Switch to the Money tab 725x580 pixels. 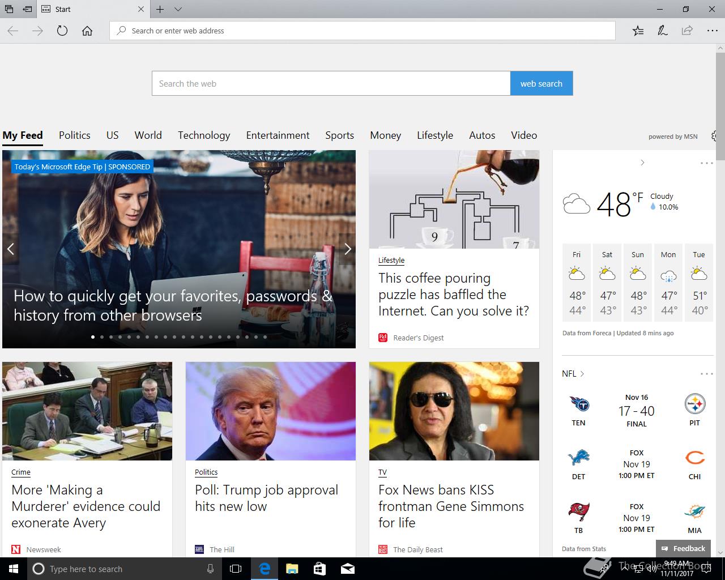[x=386, y=135]
